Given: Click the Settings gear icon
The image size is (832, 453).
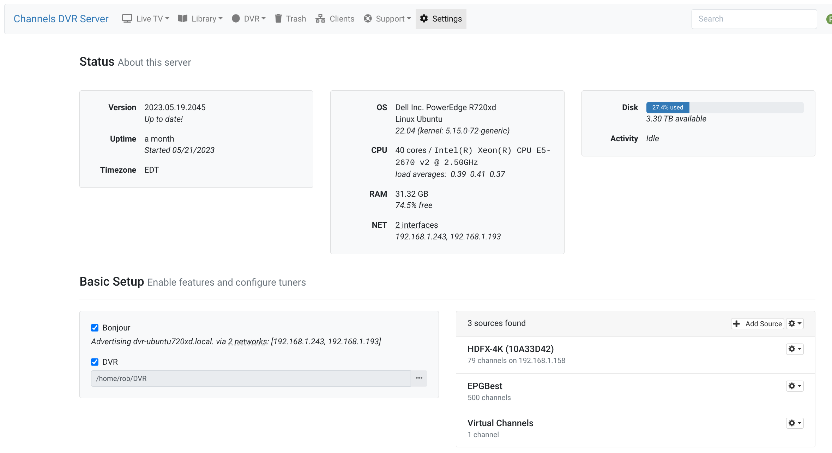Looking at the screenshot, I should pyautogui.click(x=424, y=19).
